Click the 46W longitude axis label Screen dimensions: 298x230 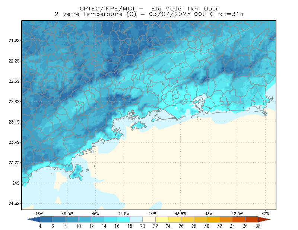pos(39,214)
